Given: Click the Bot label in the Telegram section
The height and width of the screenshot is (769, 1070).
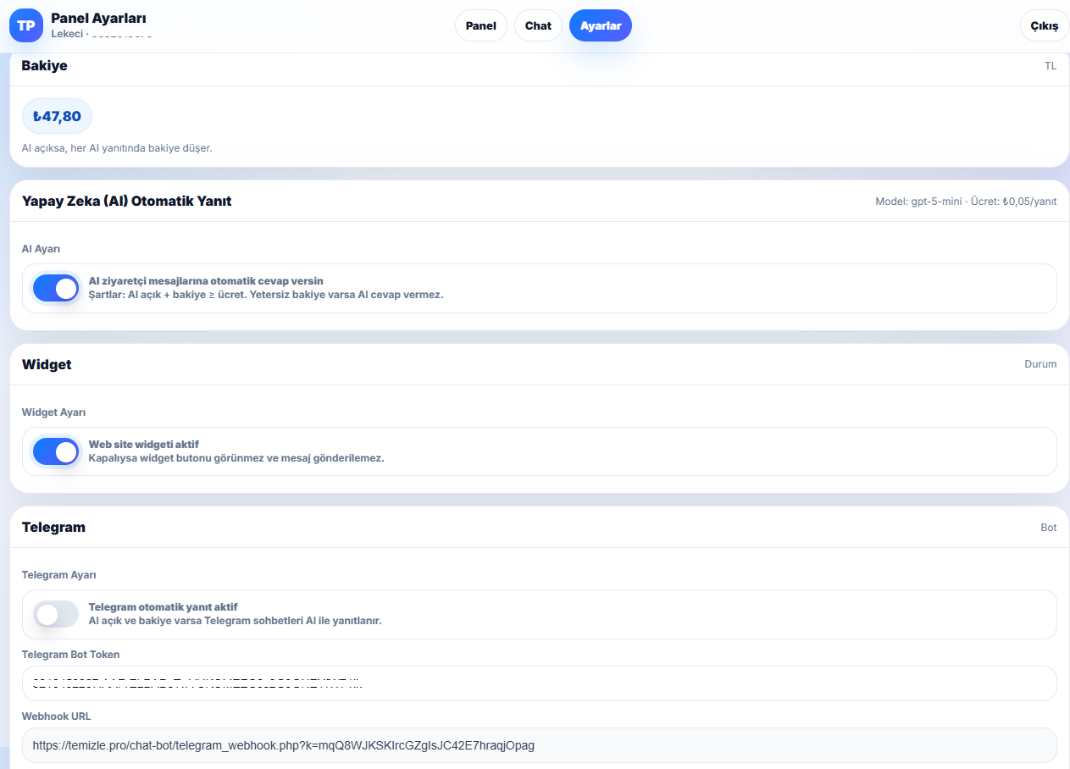Looking at the screenshot, I should tap(1048, 528).
